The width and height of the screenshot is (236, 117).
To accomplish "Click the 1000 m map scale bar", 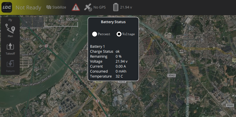I will pos(61,23).
